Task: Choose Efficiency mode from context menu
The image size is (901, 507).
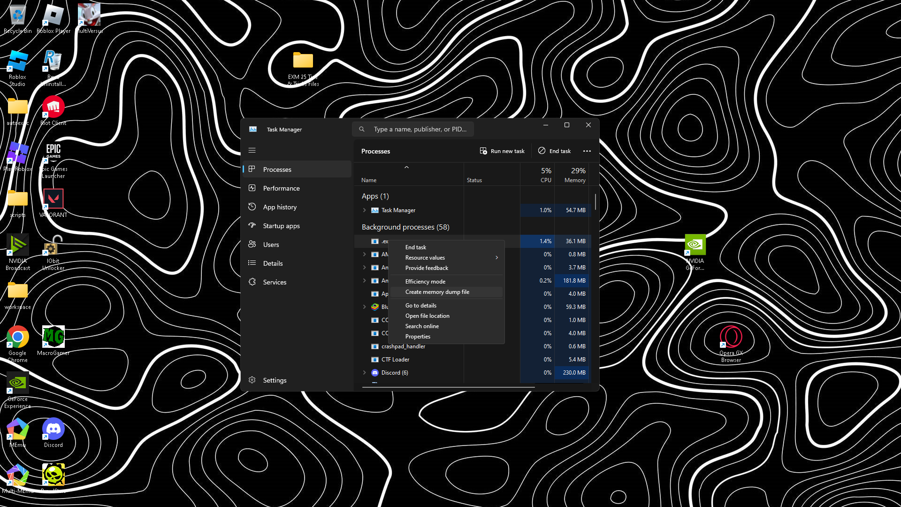Action: tap(425, 282)
